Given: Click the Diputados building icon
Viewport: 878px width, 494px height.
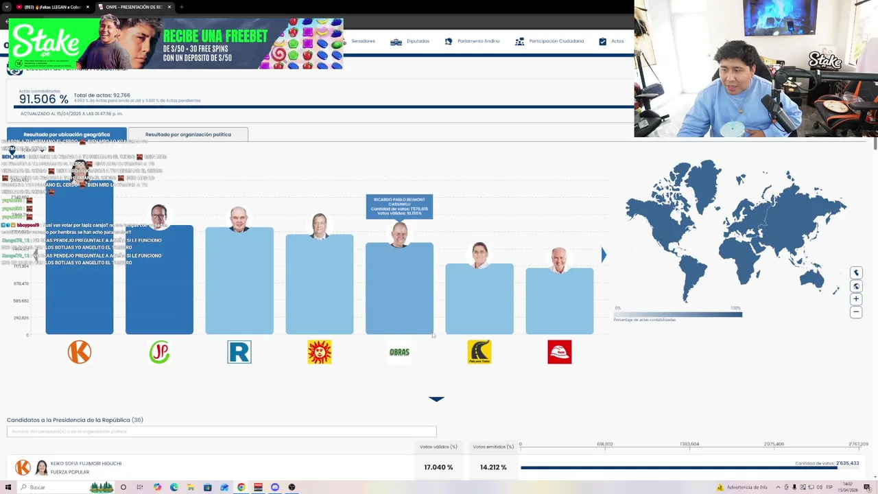Looking at the screenshot, I should [x=396, y=42].
